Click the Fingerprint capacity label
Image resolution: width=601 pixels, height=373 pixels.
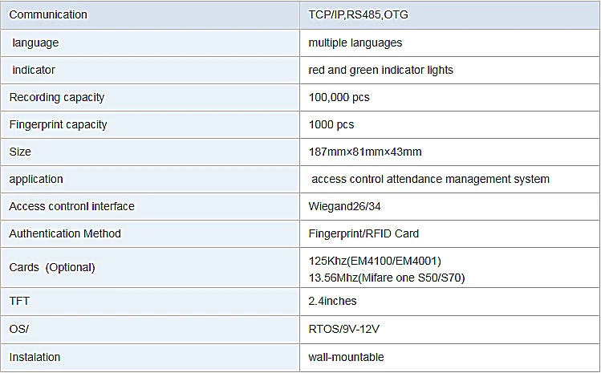(58, 124)
